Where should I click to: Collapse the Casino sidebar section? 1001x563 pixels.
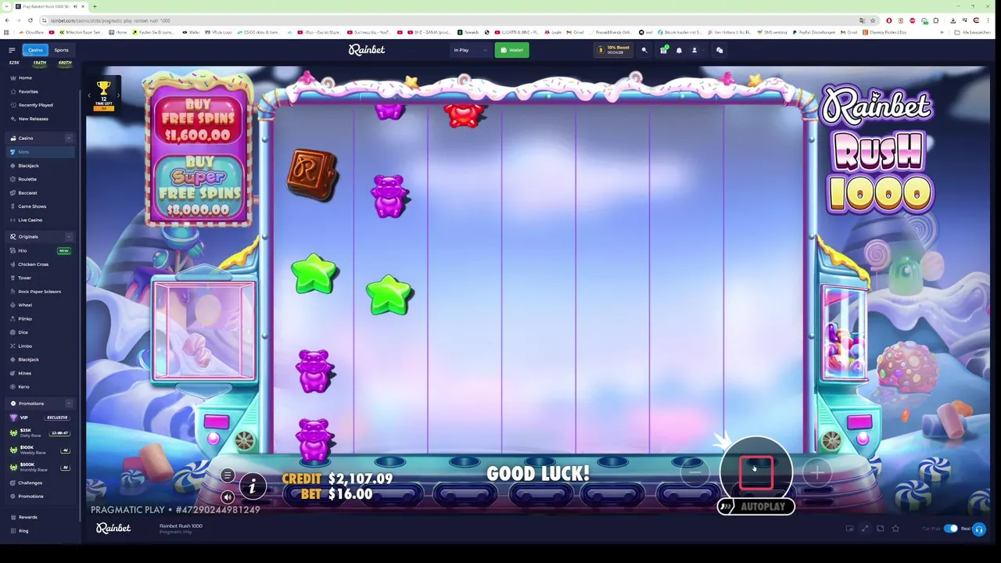(x=68, y=138)
